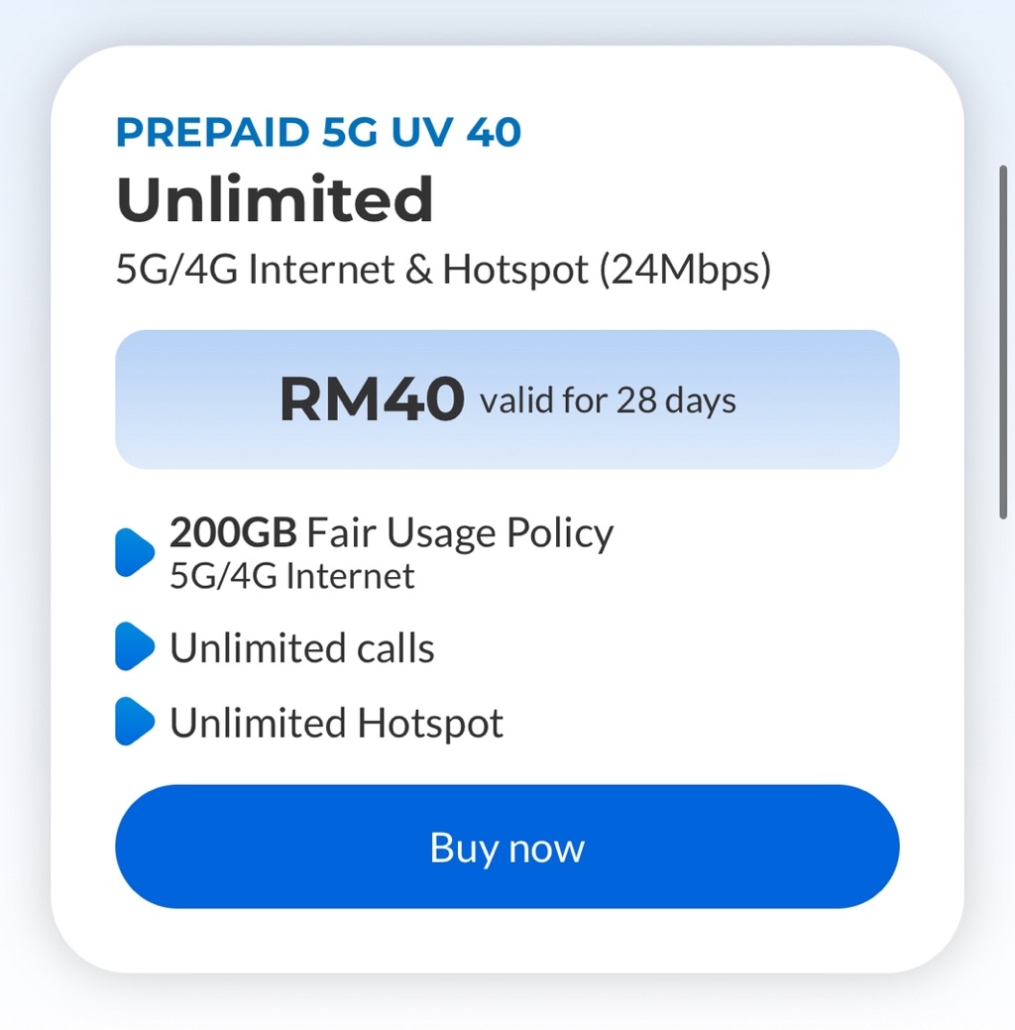Select the middle benefit's play-shaped bullet icon
Screen dimensions: 1015x1030
(134, 648)
